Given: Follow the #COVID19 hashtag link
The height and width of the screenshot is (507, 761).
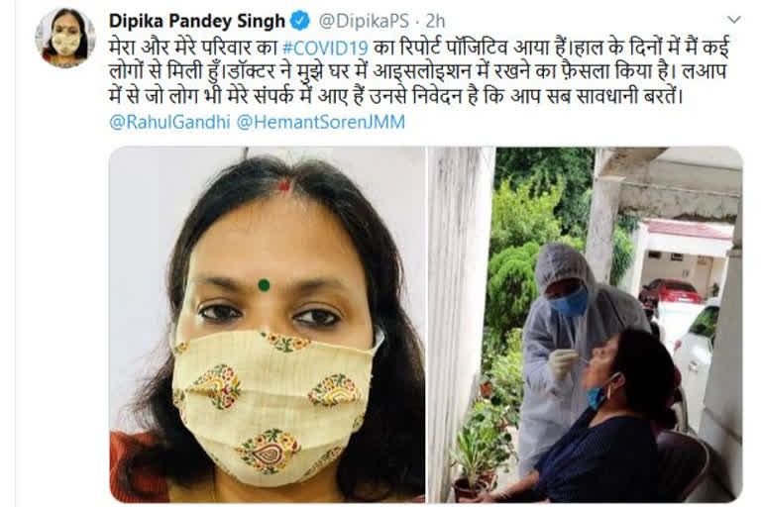Looking at the screenshot, I should 325,49.
